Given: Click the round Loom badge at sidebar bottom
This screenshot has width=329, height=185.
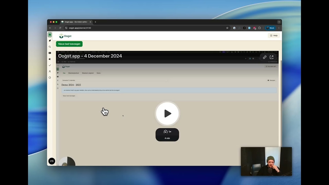Looking at the screenshot, I should tap(52, 161).
